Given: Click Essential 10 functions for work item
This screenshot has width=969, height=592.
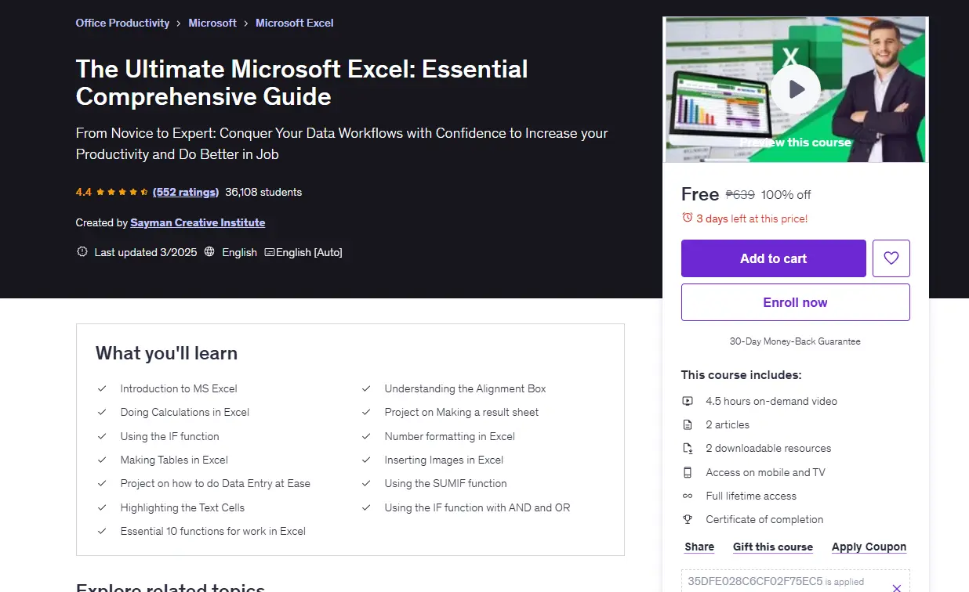Looking at the screenshot, I should pyautogui.click(x=213, y=531).
